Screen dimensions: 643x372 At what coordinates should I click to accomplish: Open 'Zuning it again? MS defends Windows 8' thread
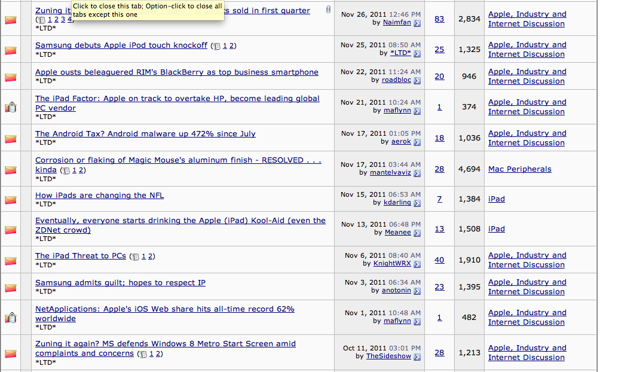[166, 348]
